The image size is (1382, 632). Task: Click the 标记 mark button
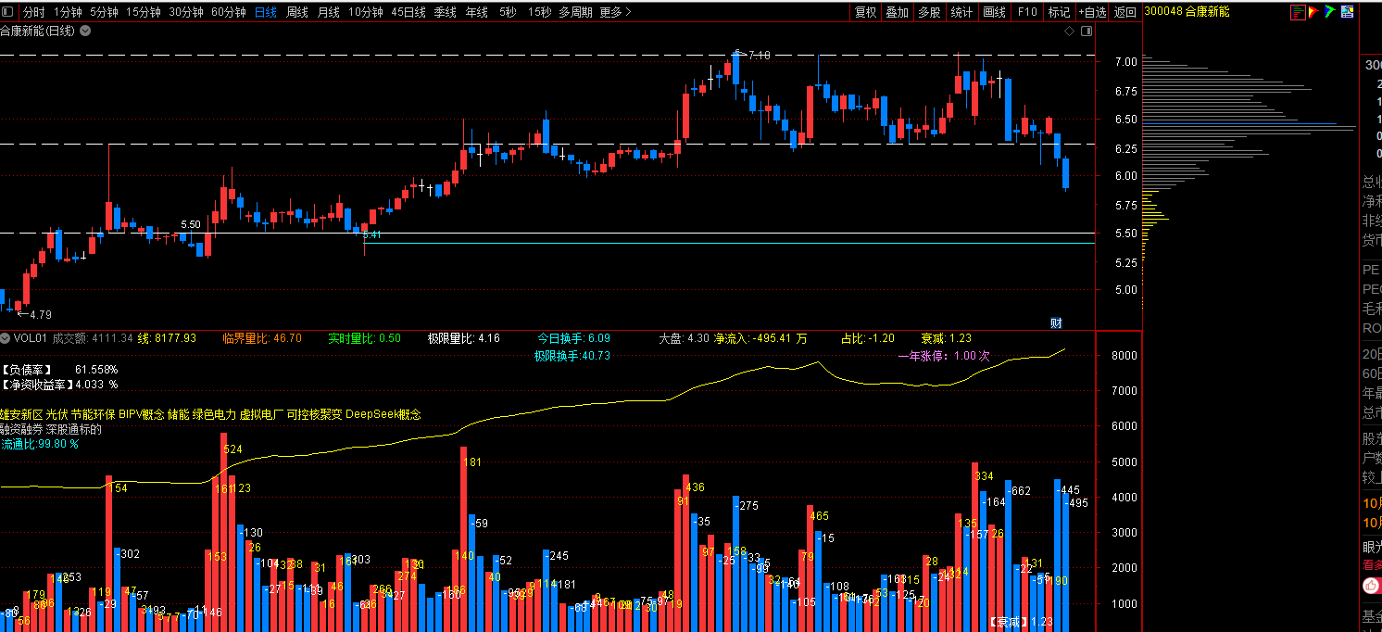click(x=1059, y=12)
